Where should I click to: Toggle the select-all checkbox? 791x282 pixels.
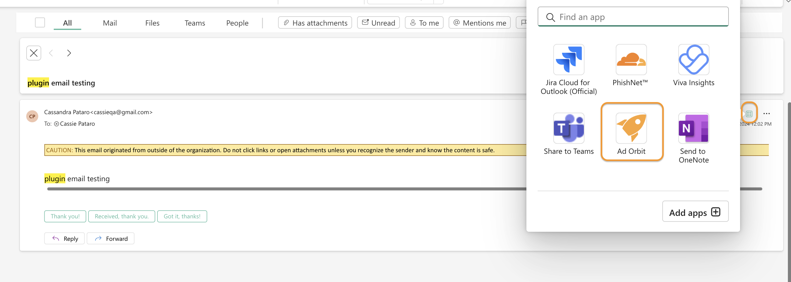[x=40, y=22]
